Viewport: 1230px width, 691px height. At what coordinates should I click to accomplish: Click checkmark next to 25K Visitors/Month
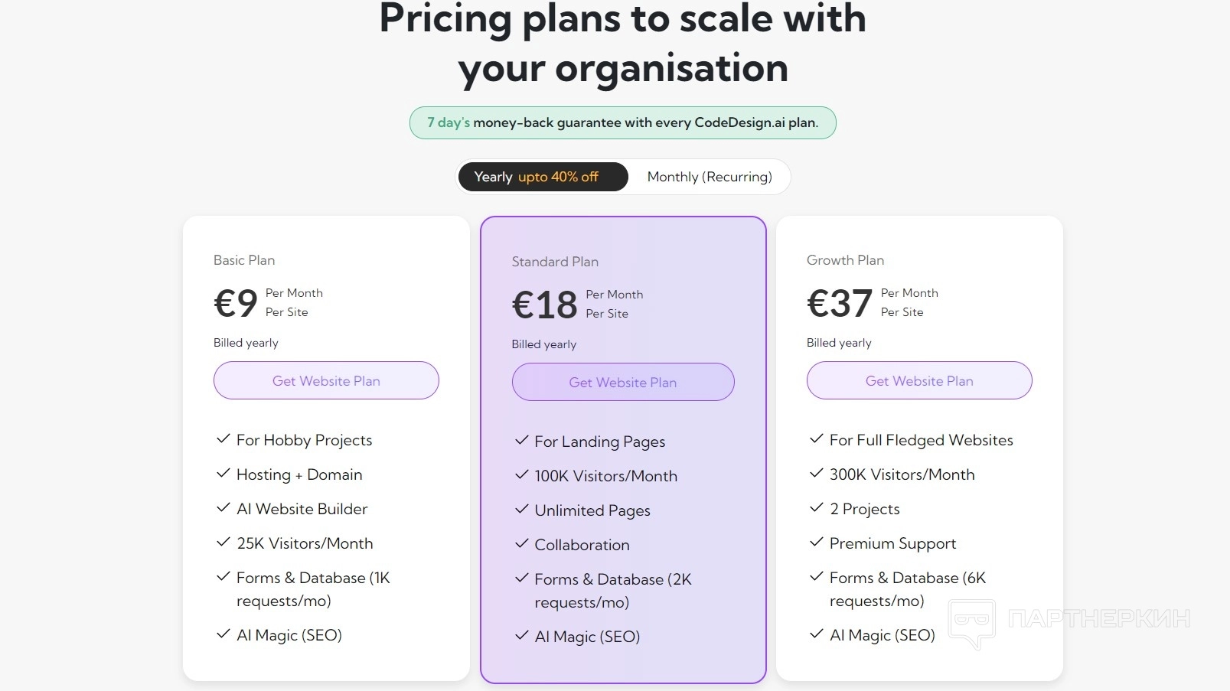223,543
